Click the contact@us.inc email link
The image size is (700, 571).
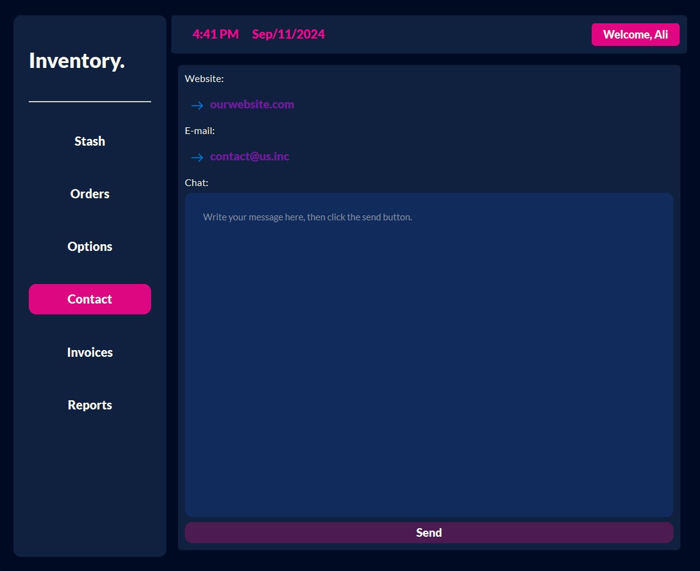point(250,156)
